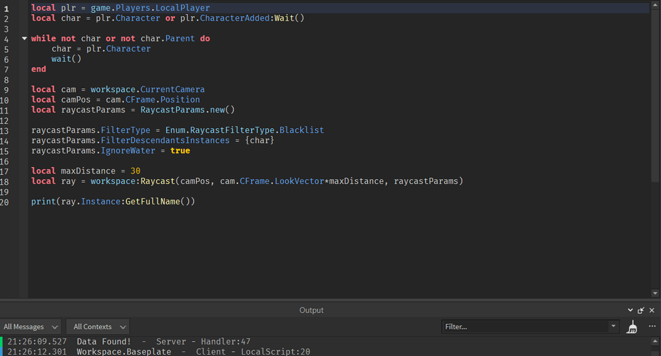
Task: Click the Filter input field
Action: tap(525, 326)
